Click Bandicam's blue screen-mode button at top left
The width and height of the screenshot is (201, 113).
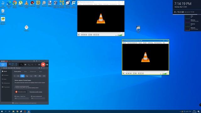coord(3,65)
